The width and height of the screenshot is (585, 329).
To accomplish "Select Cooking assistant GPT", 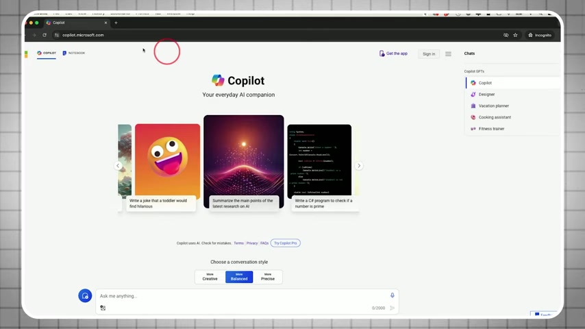I will (512, 117).
